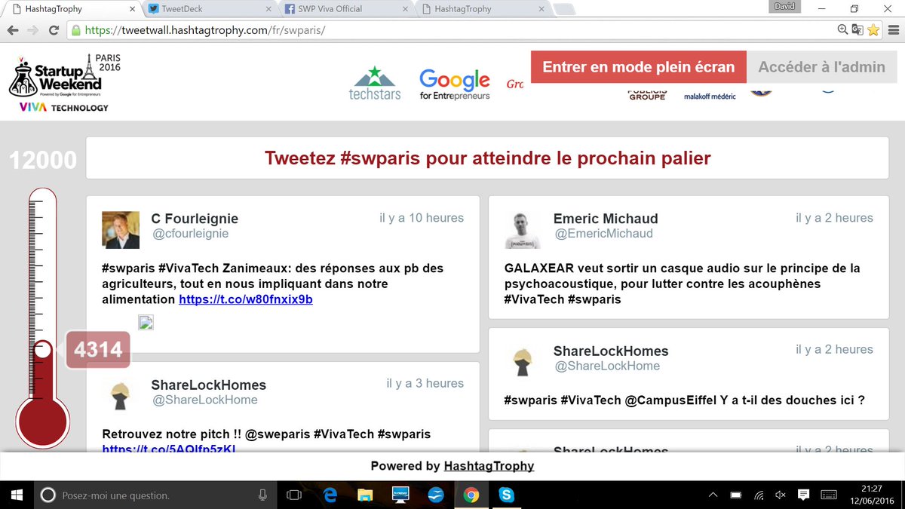
Task: Click Accéder à l'admin button
Action: point(821,67)
